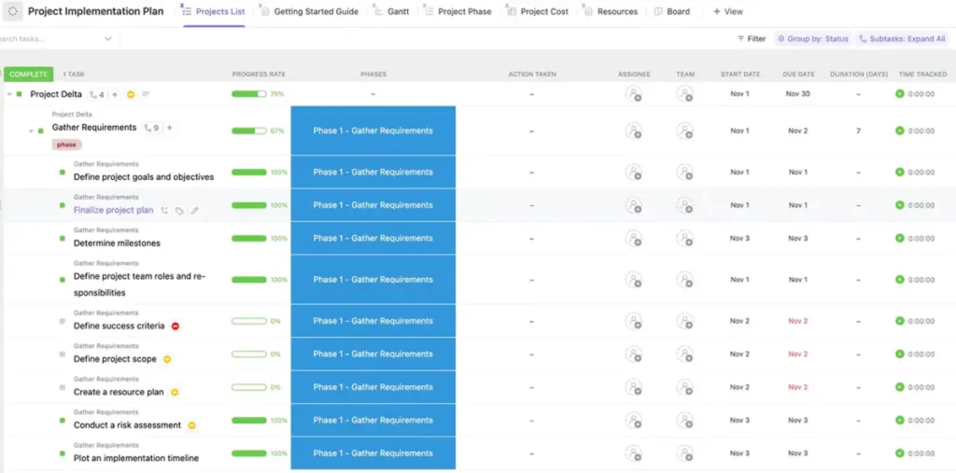Screen dimensions: 956x473
Task: Collapse the Project Delta task tree
Action: (9, 94)
